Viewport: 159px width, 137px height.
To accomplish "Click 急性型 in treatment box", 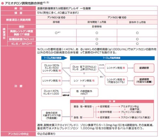I will tap(78, 117).
